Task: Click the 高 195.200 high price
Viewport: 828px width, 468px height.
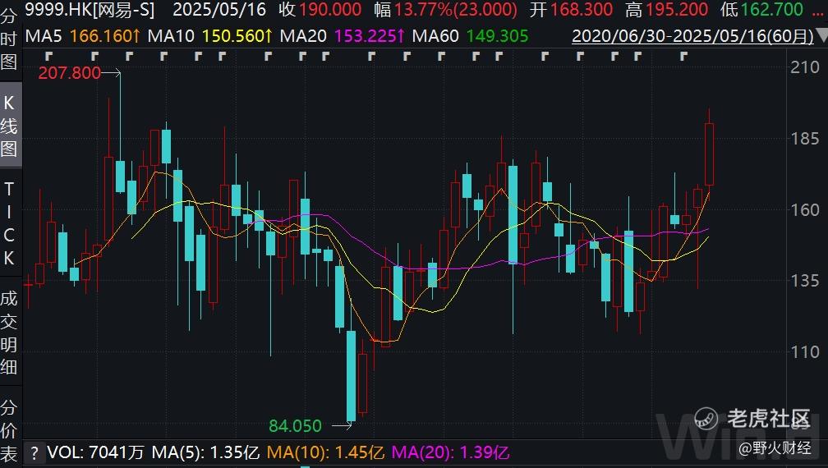Action: pyautogui.click(x=666, y=10)
